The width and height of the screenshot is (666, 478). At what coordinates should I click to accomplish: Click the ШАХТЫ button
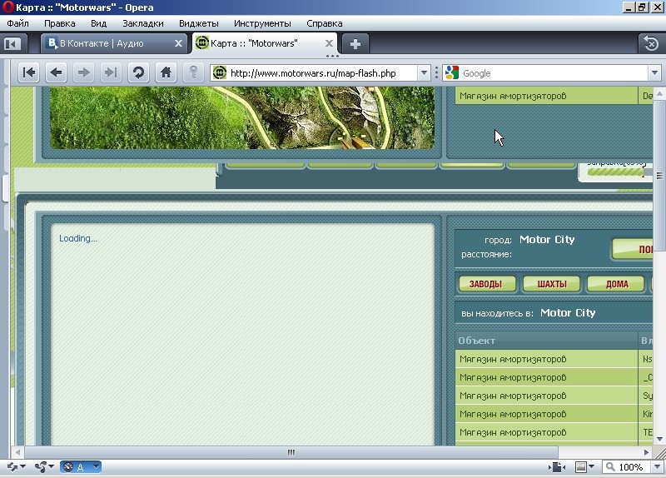point(551,284)
